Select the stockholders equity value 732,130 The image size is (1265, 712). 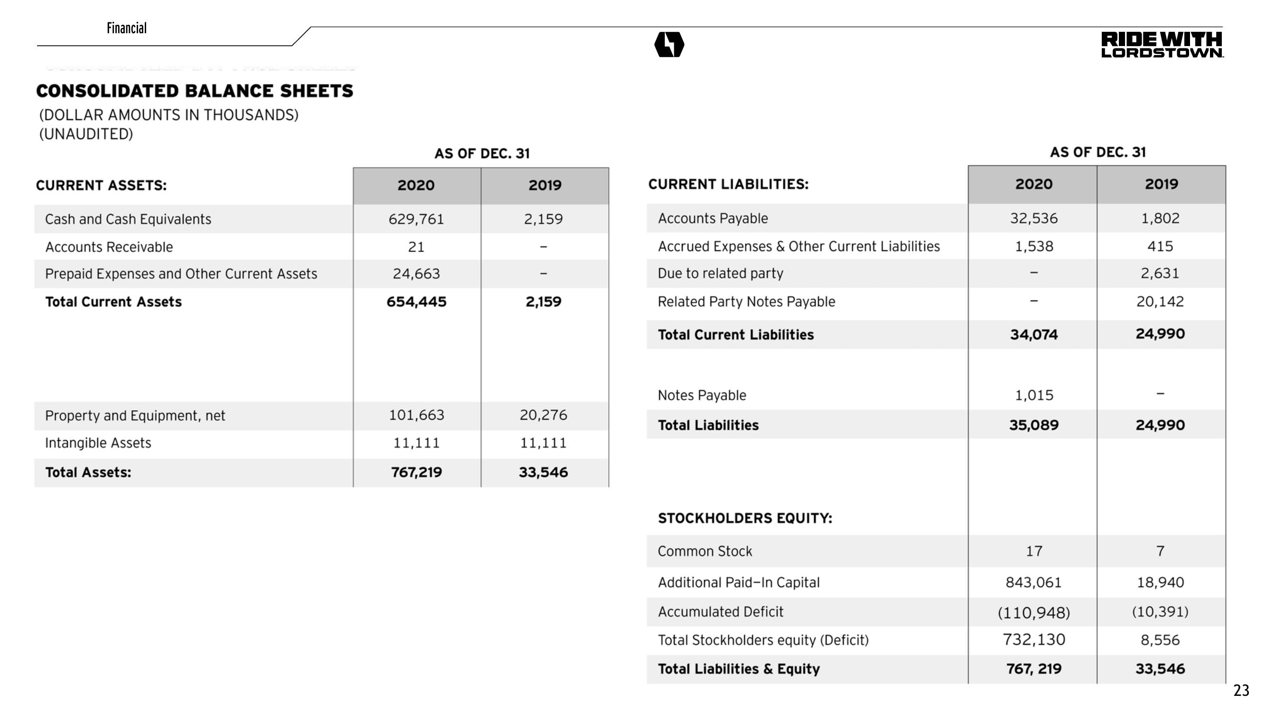[x=1034, y=640]
